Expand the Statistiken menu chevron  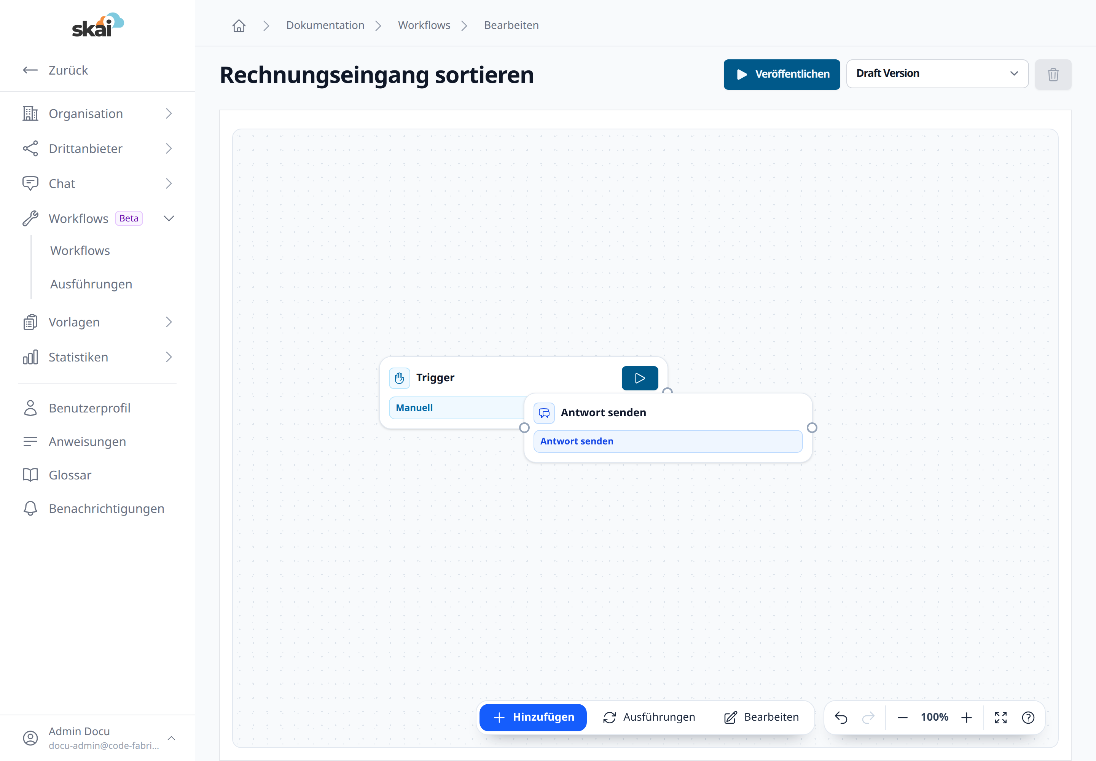point(169,357)
